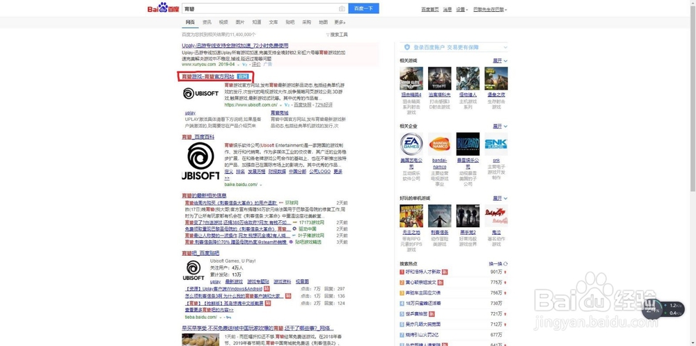Select the 网页 tab
The image size is (696, 346).
click(x=190, y=22)
